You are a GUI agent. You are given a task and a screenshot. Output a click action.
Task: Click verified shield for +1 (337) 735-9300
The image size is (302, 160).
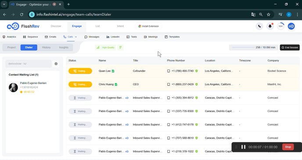coord(197,111)
